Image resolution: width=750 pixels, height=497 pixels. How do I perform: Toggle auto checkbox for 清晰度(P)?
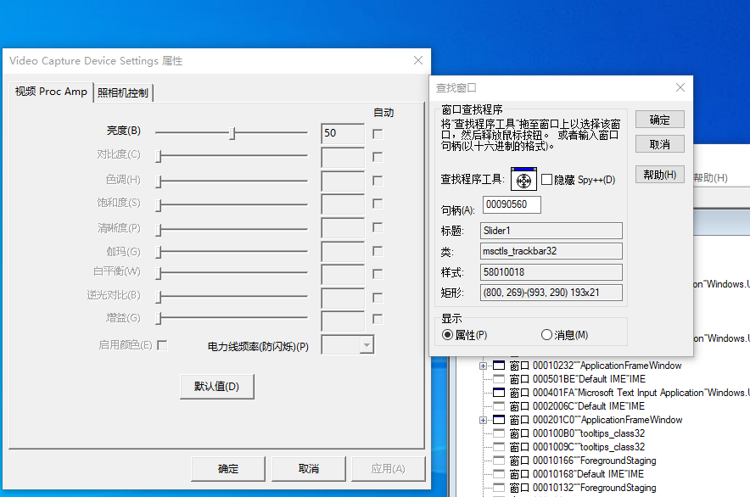click(x=378, y=227)
